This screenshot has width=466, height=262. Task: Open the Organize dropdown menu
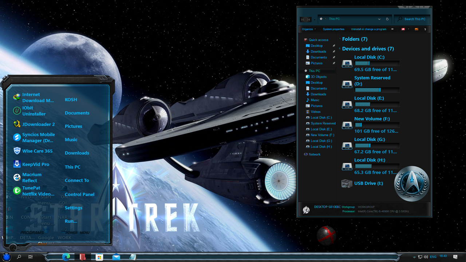tap(309, 29)
